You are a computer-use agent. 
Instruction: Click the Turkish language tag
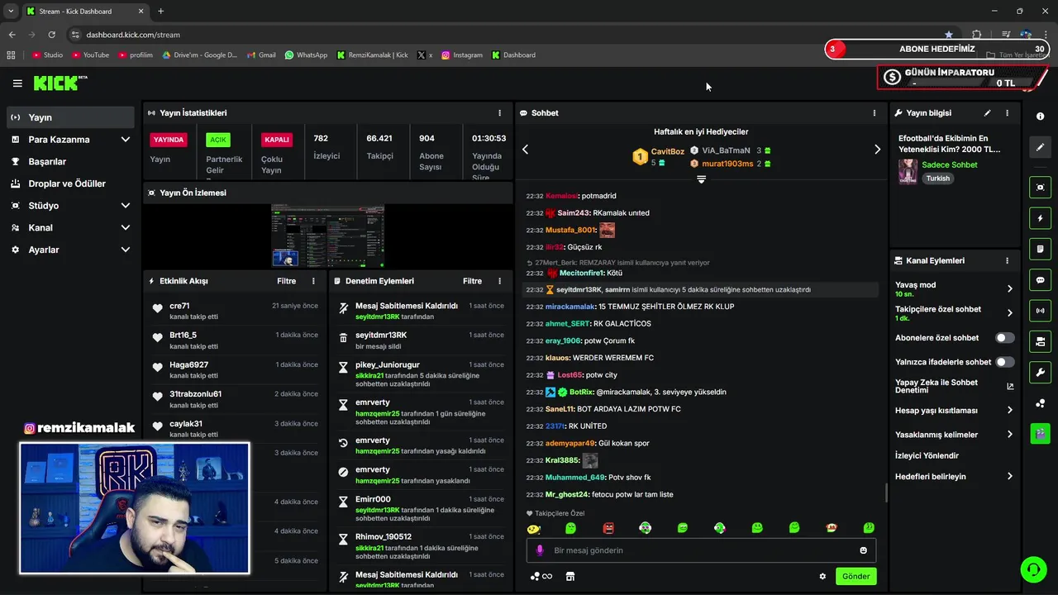click(937, 178)
